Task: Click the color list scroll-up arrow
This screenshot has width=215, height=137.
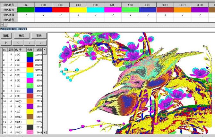Action: click(x=45, y=50)
